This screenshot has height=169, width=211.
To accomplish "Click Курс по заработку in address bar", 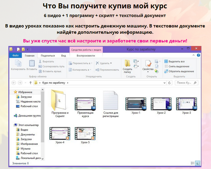I will pyautogui.click(x=54, y=83).
